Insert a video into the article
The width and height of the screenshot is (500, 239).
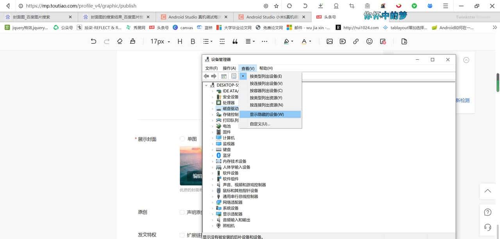343,41
